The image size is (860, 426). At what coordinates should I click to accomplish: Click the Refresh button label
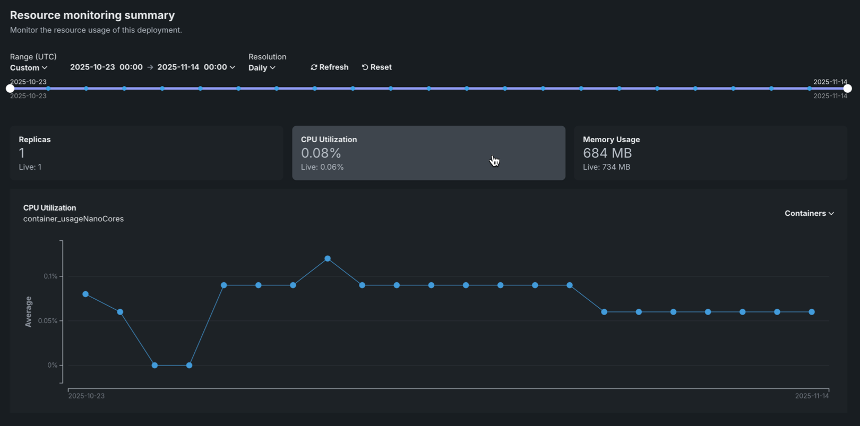[334, 67]
